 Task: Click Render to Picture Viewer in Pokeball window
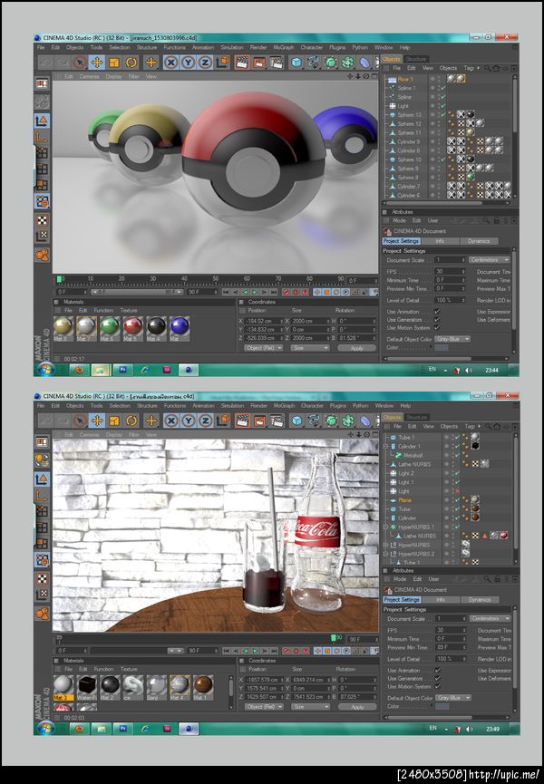(x=259, y=63)
